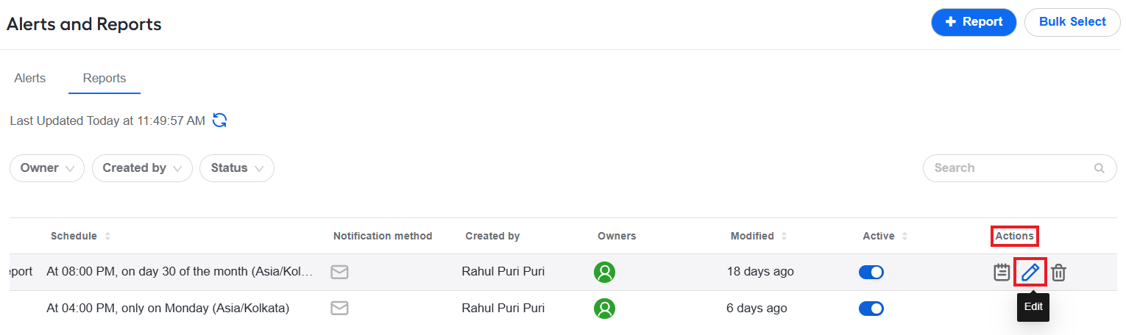Switch to the Alerts tab
Viewport: 1126px width, 335px height.
pos(30,79)
